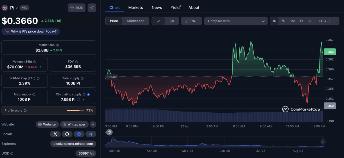Select Price view toggle
Viewport: 344px width, 158px height.
pos(114,21)
